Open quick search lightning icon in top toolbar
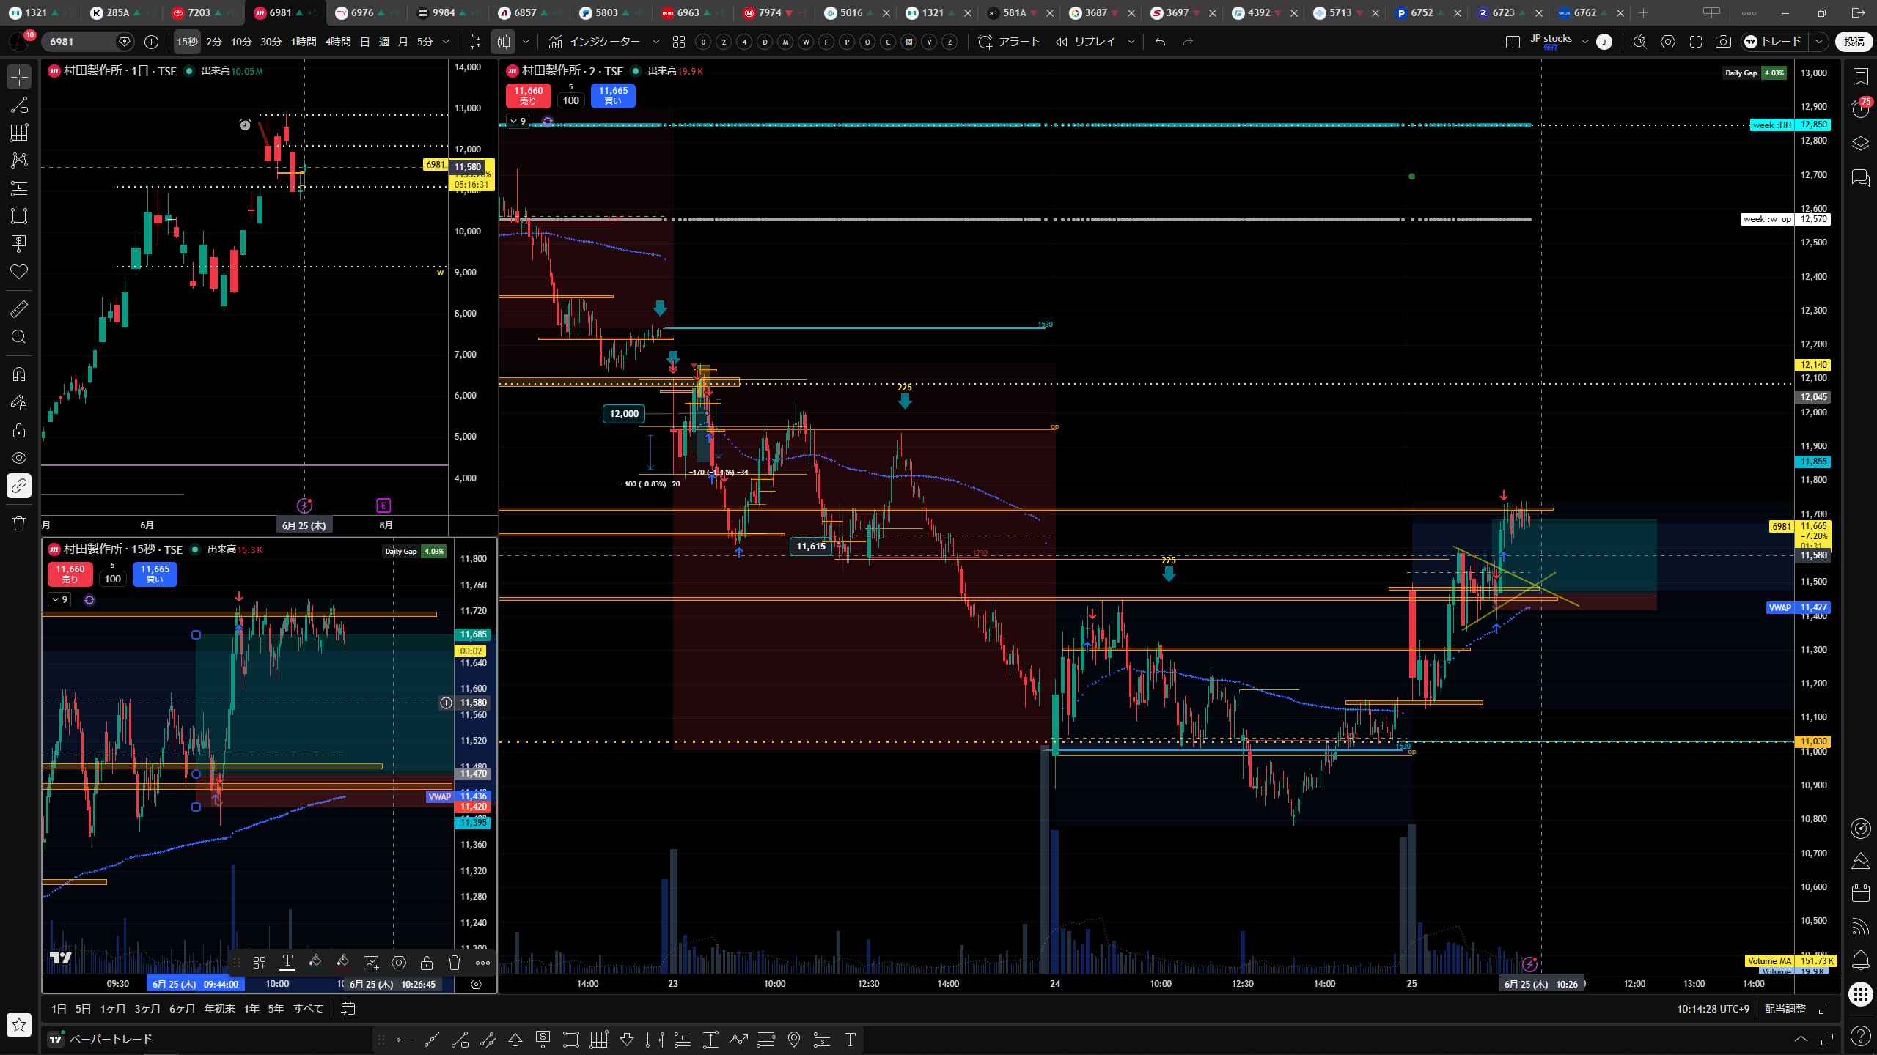Image resolution: width=1877 pixels, height=1055 pixels. pos(1640,42)
